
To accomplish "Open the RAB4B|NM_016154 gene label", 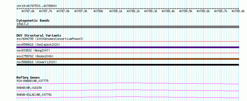I will (x=29, y=88).
